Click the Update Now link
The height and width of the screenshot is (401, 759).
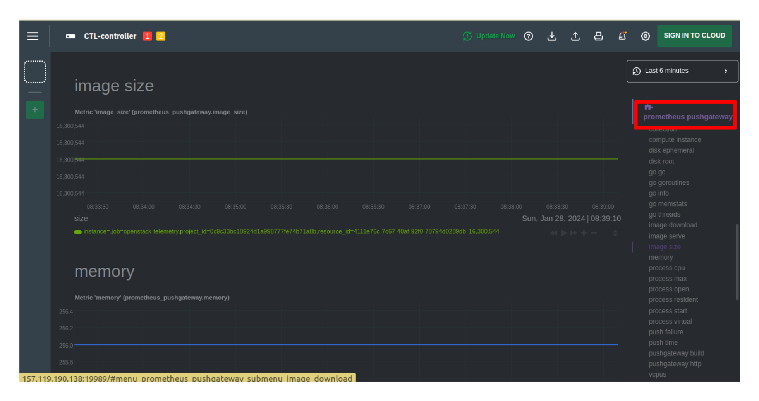click(x=495, y=36)
